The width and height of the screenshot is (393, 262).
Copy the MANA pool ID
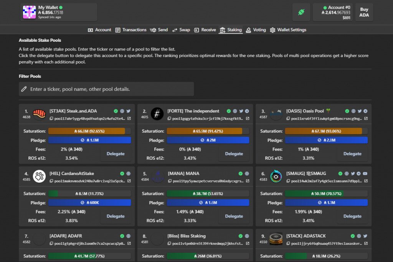coord(170,181)
